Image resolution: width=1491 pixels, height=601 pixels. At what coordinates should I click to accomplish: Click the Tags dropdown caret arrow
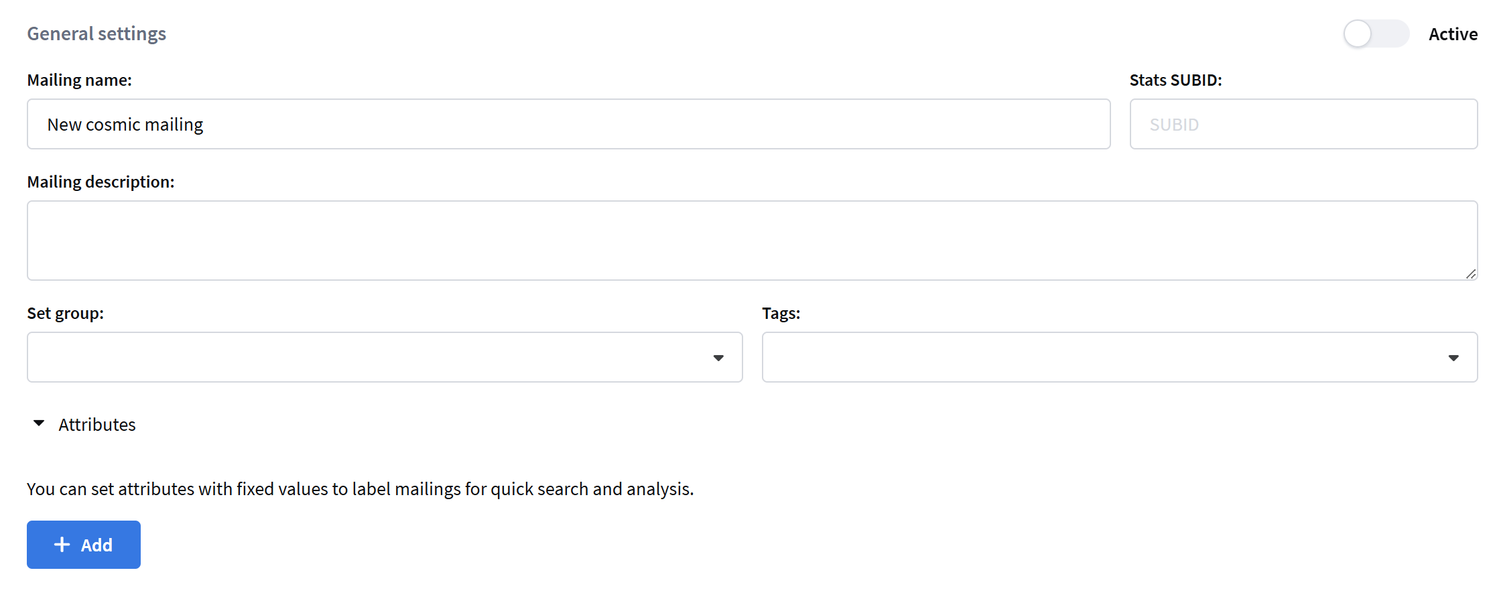(x=1453, y=358)
